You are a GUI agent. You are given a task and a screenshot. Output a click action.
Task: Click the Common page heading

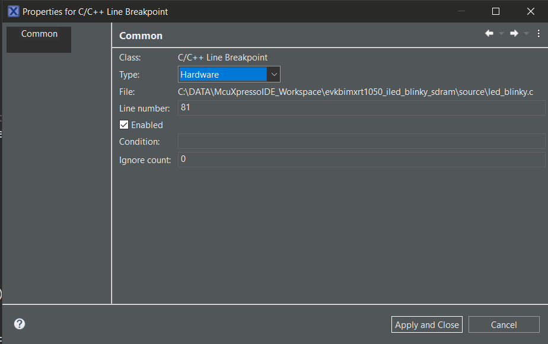pos(141,36)
